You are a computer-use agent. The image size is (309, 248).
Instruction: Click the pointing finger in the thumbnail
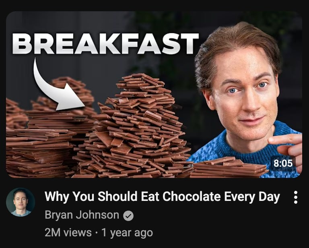(286, 146)
